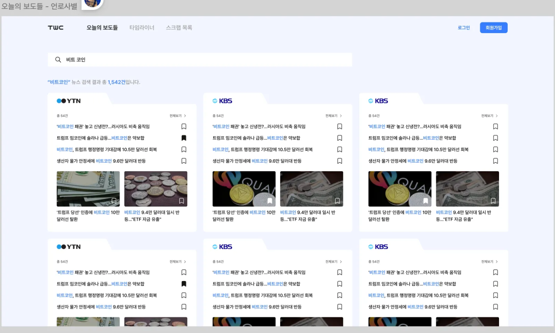Open the gold coin thumbnail in top-row middle KBS card
This screenshot has width=555, height=333.
point(244,189)
